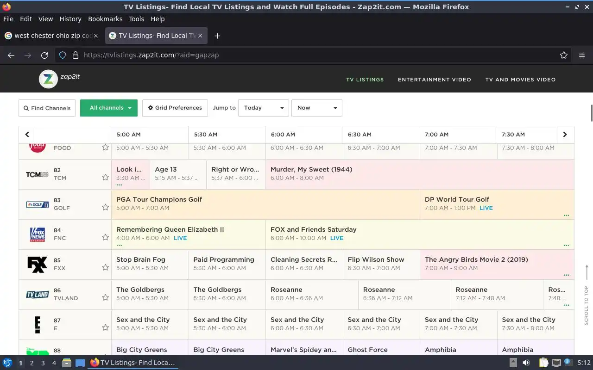Close the TV Listings browser tab

(201, 36)
